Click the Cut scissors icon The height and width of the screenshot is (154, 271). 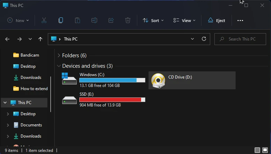point(44,20)
